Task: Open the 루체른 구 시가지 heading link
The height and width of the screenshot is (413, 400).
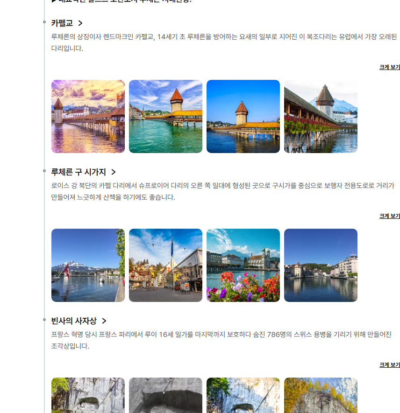Action: pos(79,172)
